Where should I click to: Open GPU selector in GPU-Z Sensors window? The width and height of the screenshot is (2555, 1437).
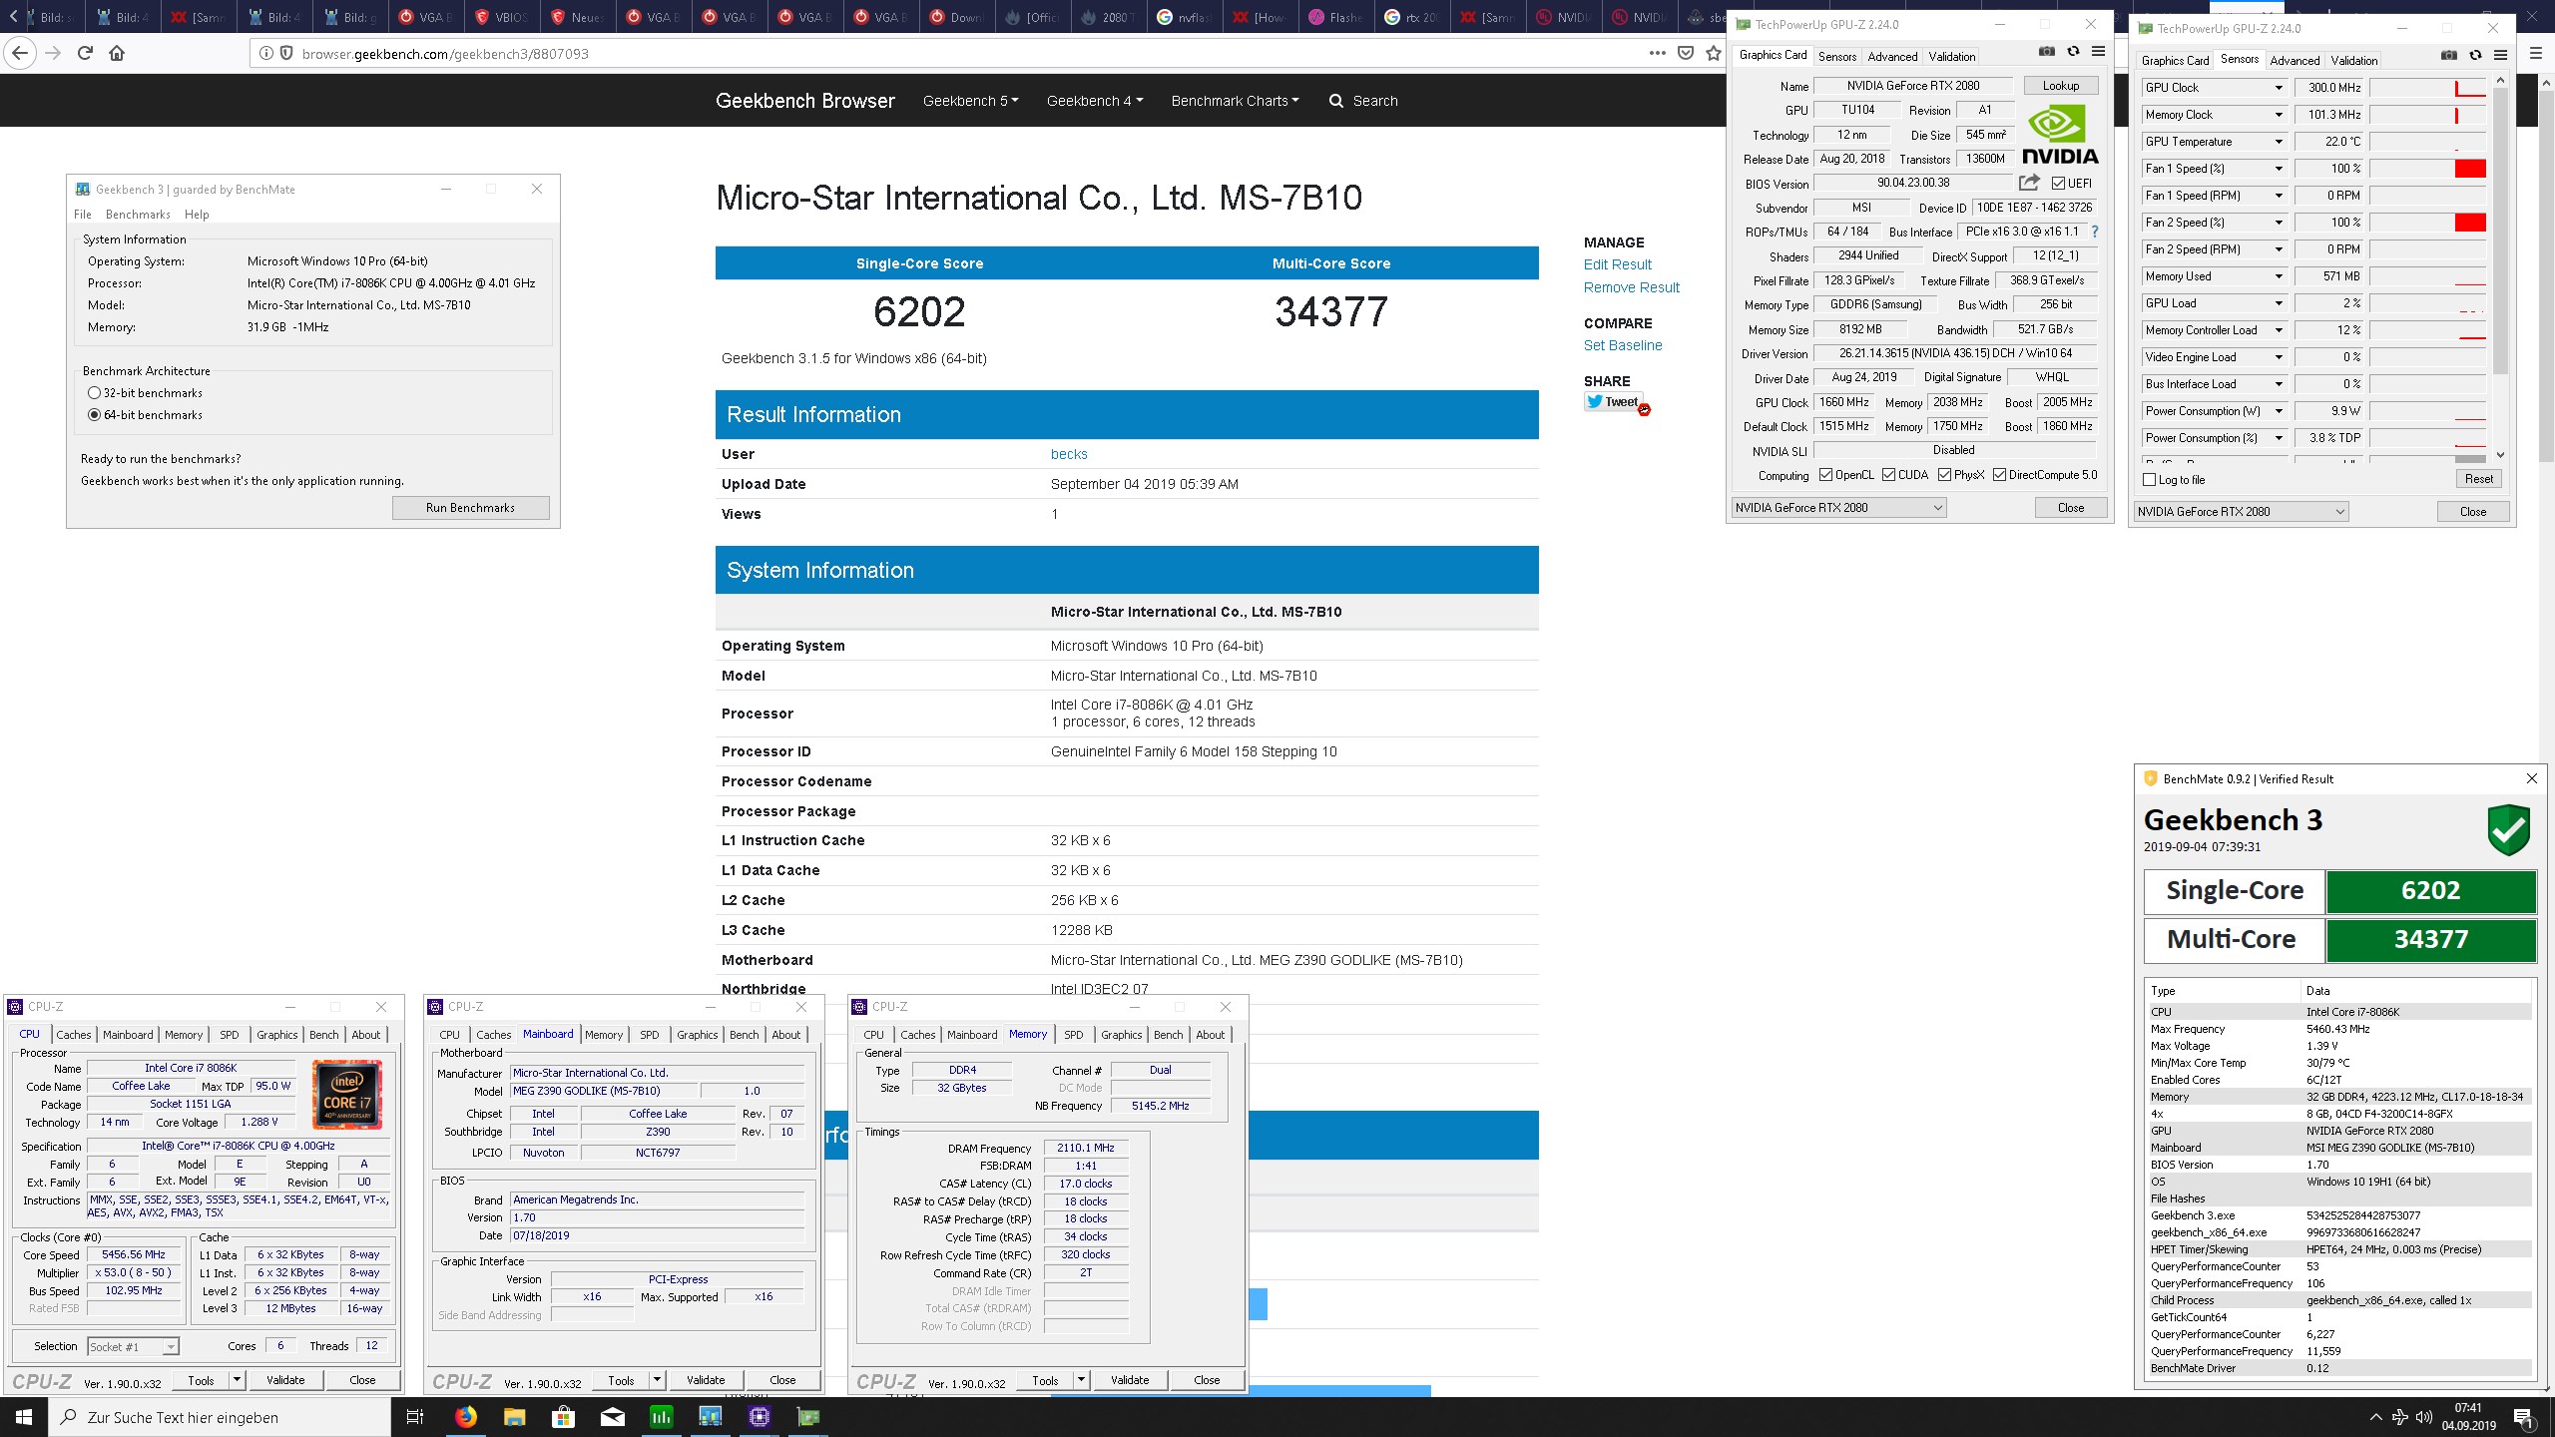click(2242, 512)
